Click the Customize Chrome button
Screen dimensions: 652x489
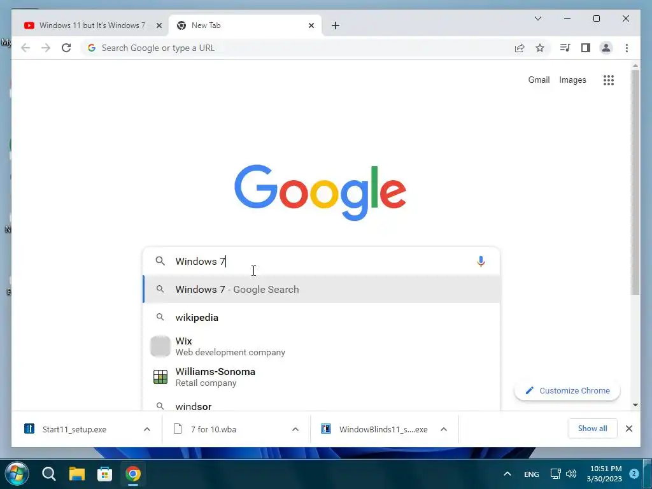coord(567,390)
